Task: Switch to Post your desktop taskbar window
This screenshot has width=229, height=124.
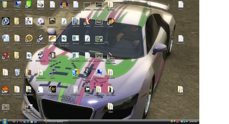Action: [x=56, y=122]
